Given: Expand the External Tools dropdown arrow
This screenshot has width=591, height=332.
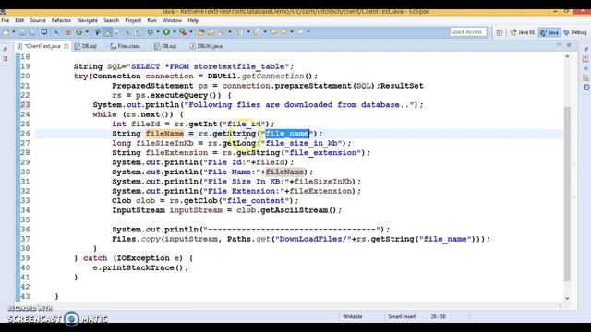Looking at the screenshot, I should (191, 32).
